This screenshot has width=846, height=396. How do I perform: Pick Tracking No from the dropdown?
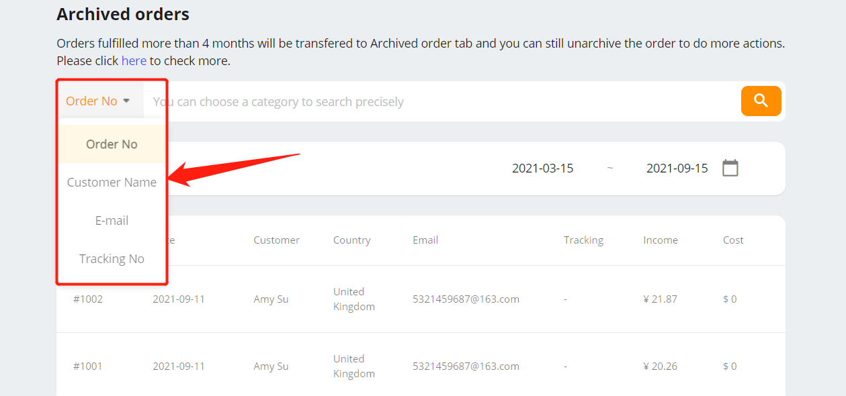[x=112, y=259]
